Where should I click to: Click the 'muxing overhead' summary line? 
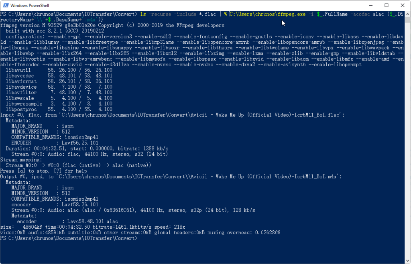point(140,233)
